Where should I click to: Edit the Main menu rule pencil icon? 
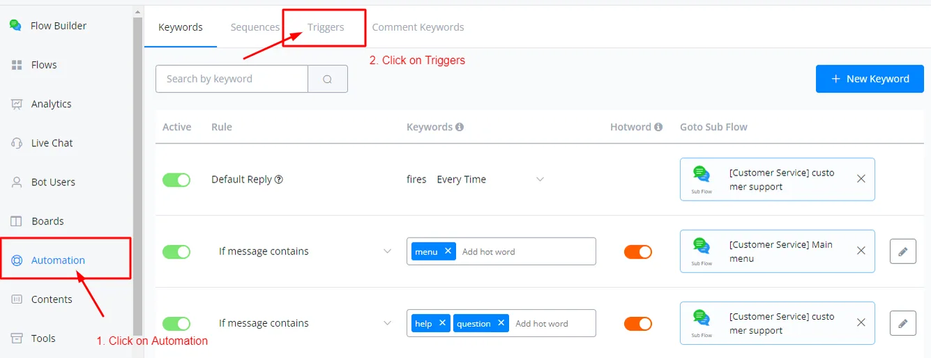point(903,251)
